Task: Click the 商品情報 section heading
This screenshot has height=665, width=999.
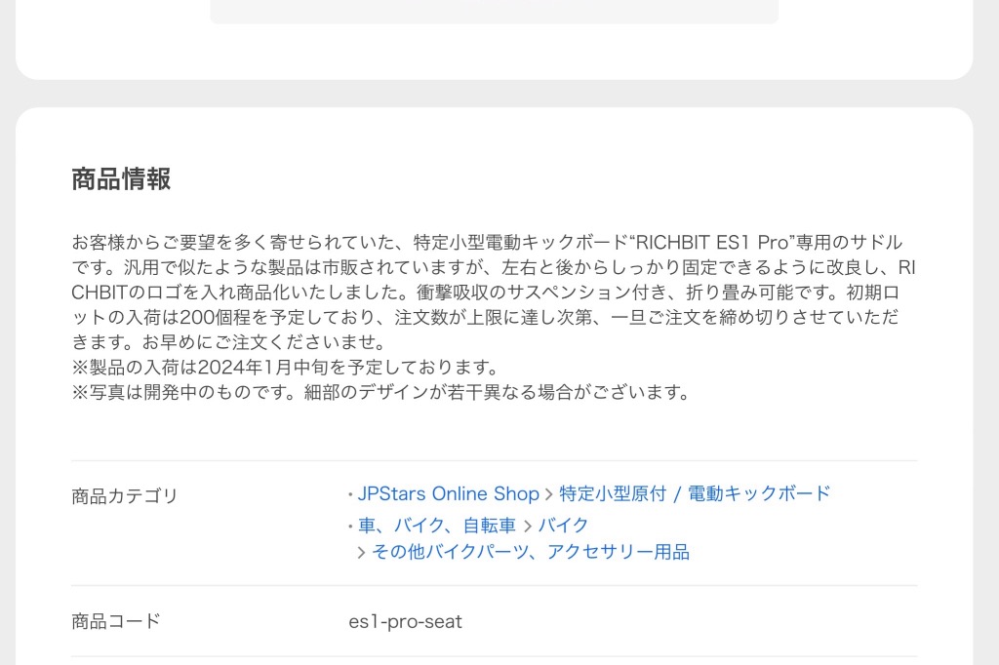Action: point(121,179)
